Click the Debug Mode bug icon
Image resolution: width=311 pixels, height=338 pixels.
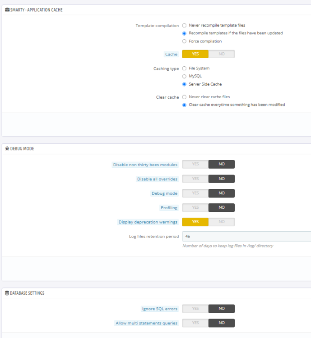click(7, 149)
